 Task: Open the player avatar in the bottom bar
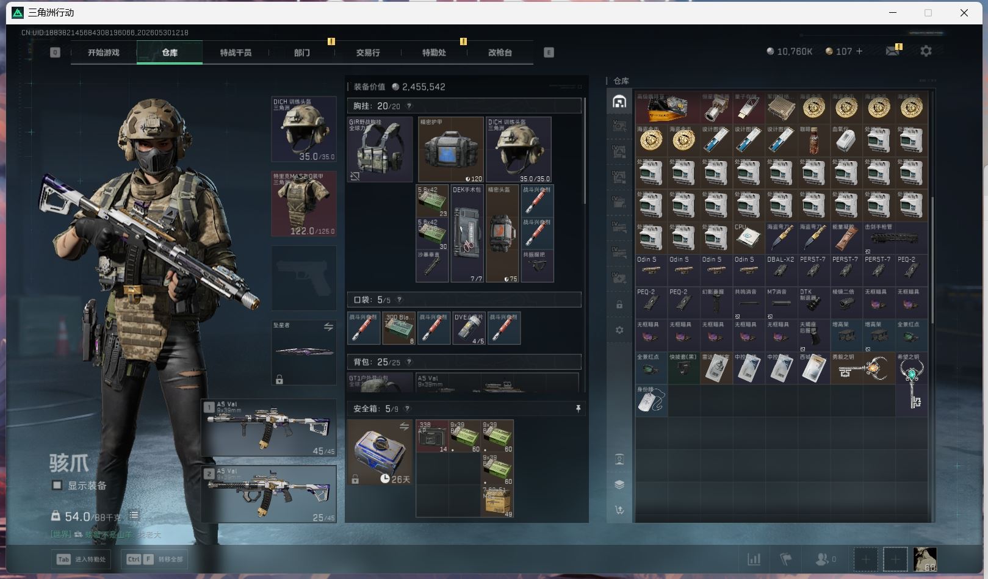925,559
